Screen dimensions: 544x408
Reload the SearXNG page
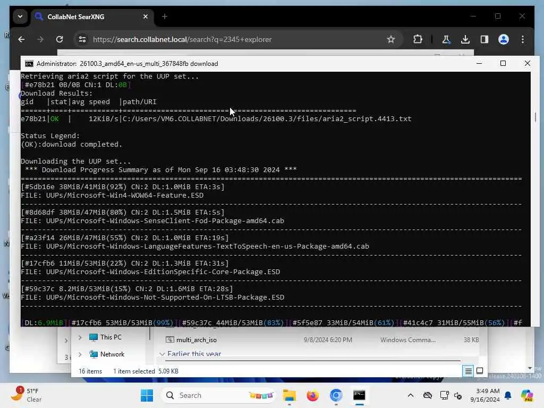[59, 39]
